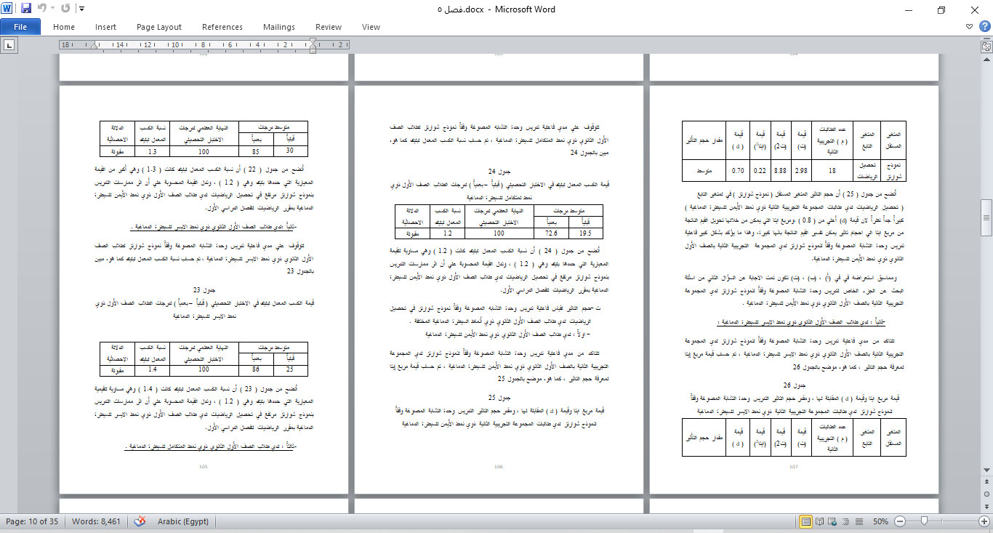The image size is (993, 533).
Task: Click the proofing errors icon in status bar
Action: [138, 521]
